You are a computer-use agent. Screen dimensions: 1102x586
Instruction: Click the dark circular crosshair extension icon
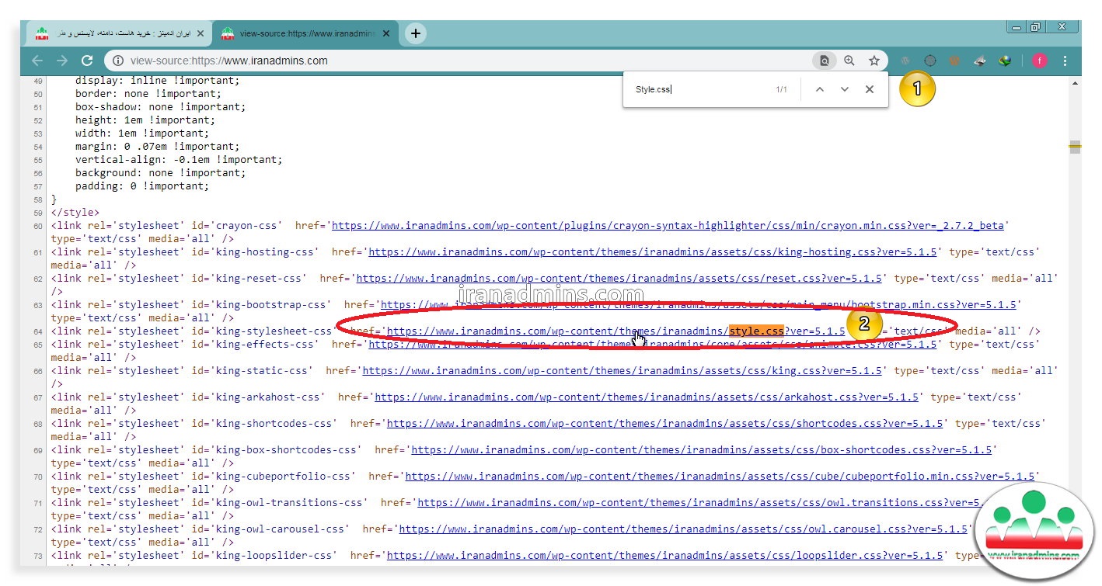click(929, 61)
